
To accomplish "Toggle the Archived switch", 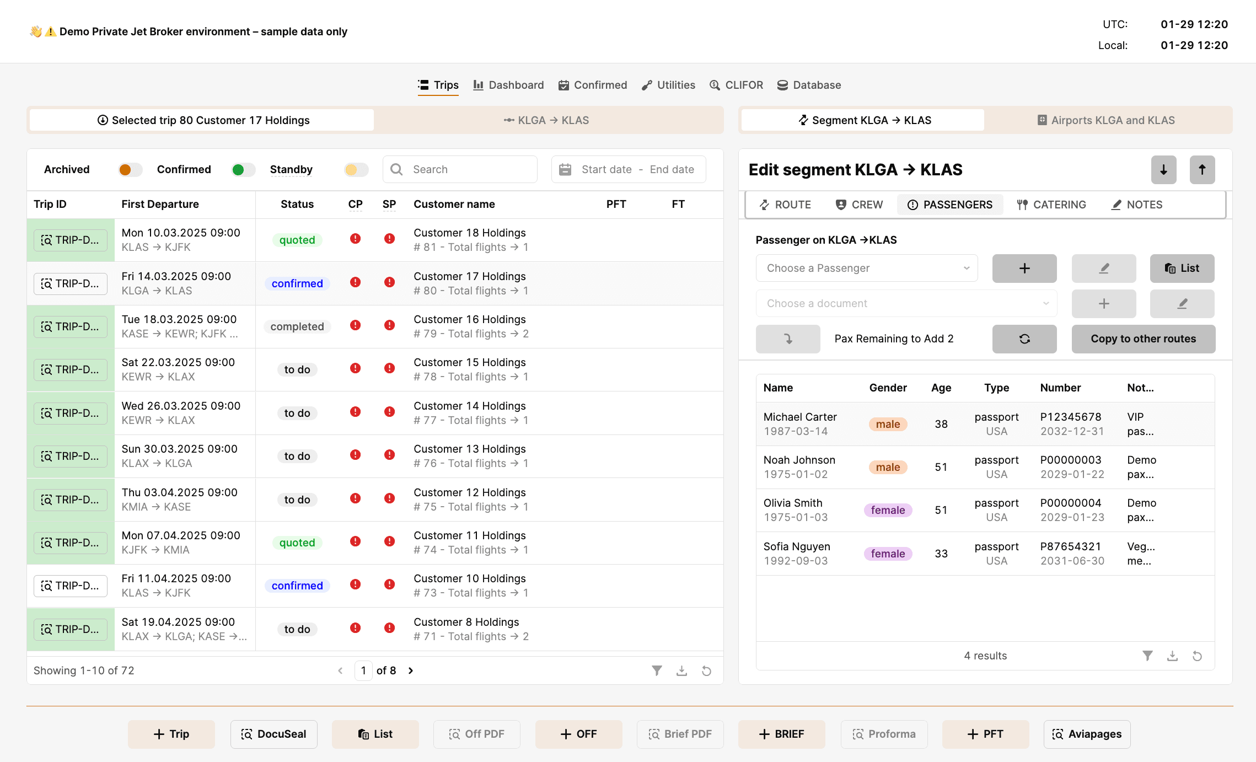I will pos(130,169).
